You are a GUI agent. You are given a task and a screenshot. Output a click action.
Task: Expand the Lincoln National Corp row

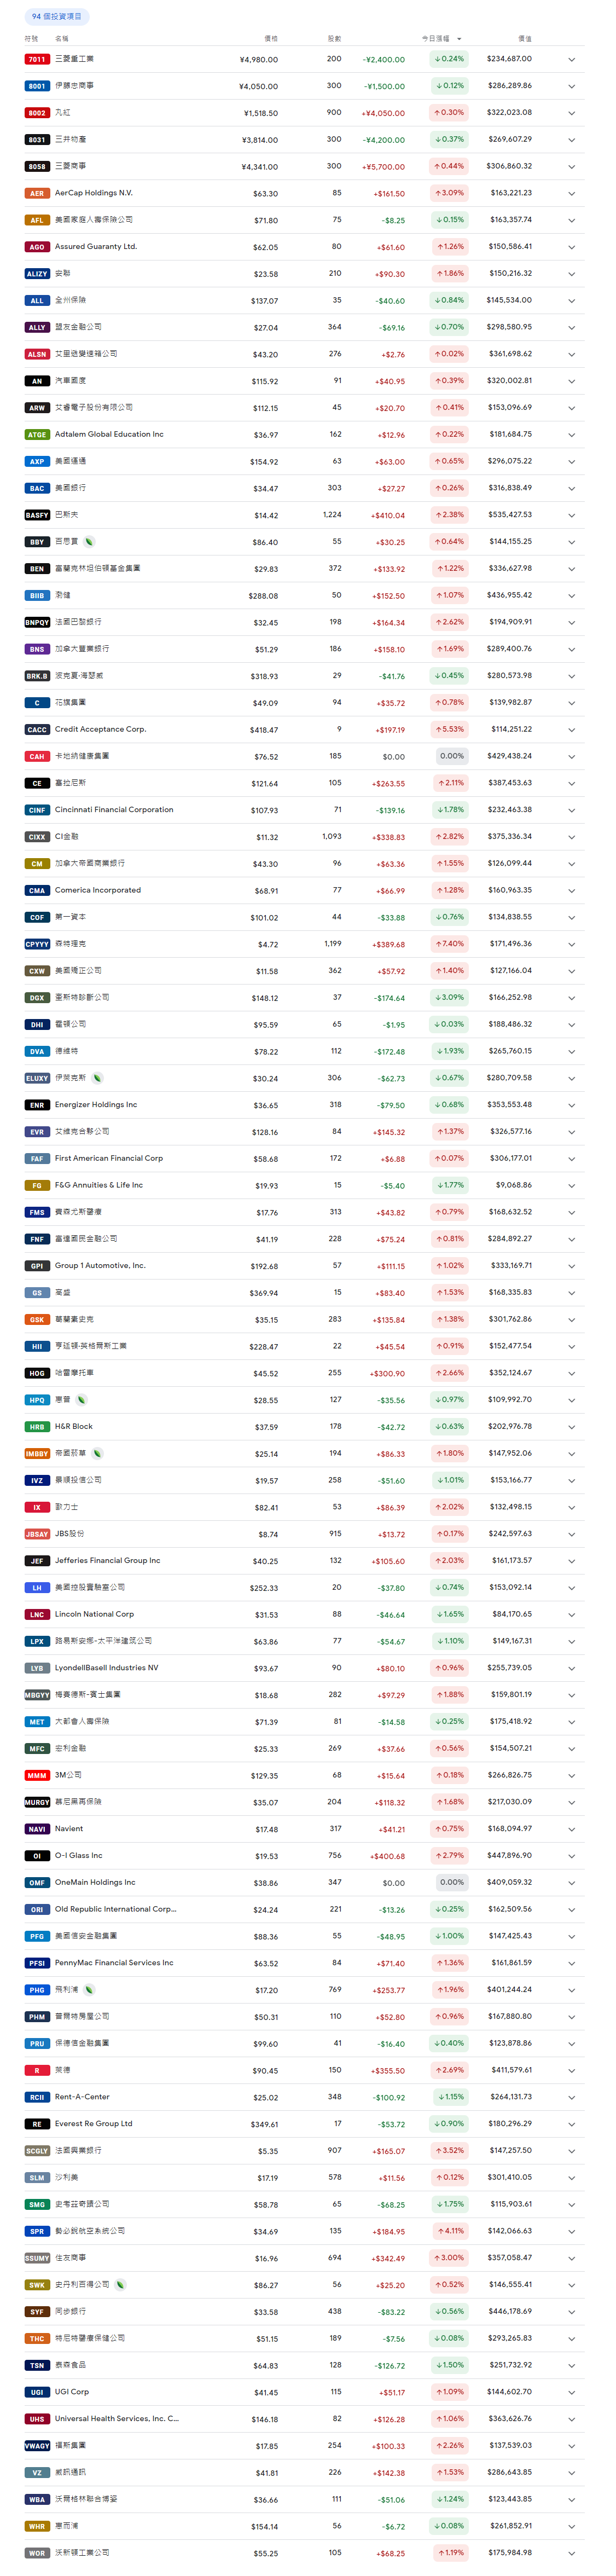572,1615
